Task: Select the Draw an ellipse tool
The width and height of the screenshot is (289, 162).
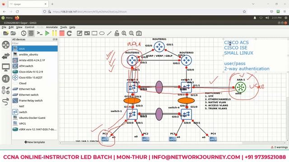Action: click(102, 33)
